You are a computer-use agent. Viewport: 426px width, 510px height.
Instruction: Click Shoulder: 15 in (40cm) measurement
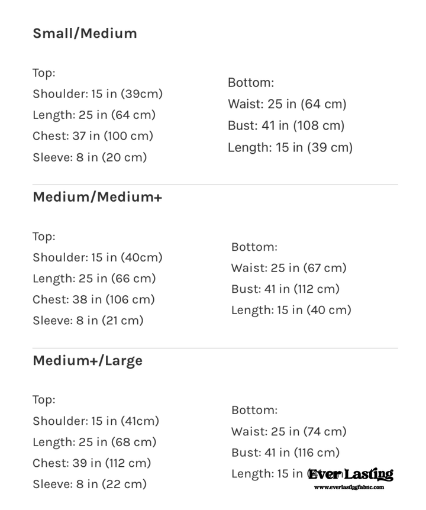pos(98,257)
